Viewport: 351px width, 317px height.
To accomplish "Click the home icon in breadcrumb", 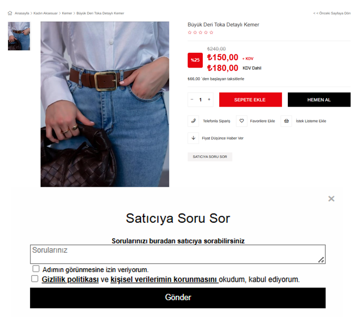I will [x=10, y=13].
